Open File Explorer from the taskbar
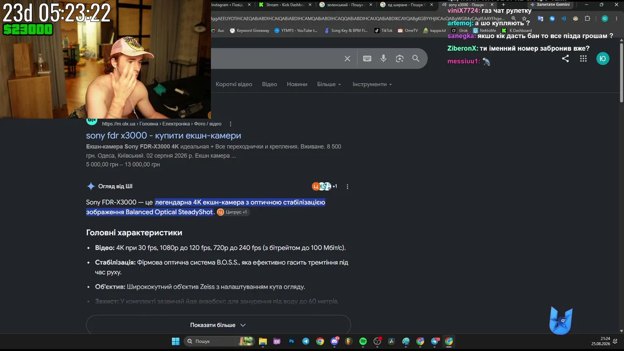 click(x=263, y=341)
